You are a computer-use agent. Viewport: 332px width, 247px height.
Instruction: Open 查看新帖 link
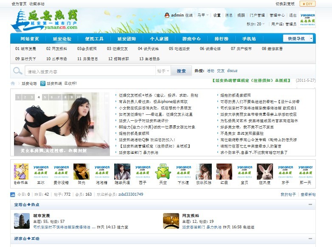click(x=308, y=194)
